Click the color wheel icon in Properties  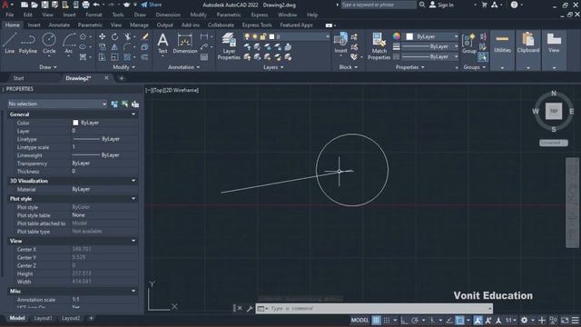(x=397, y=36)
